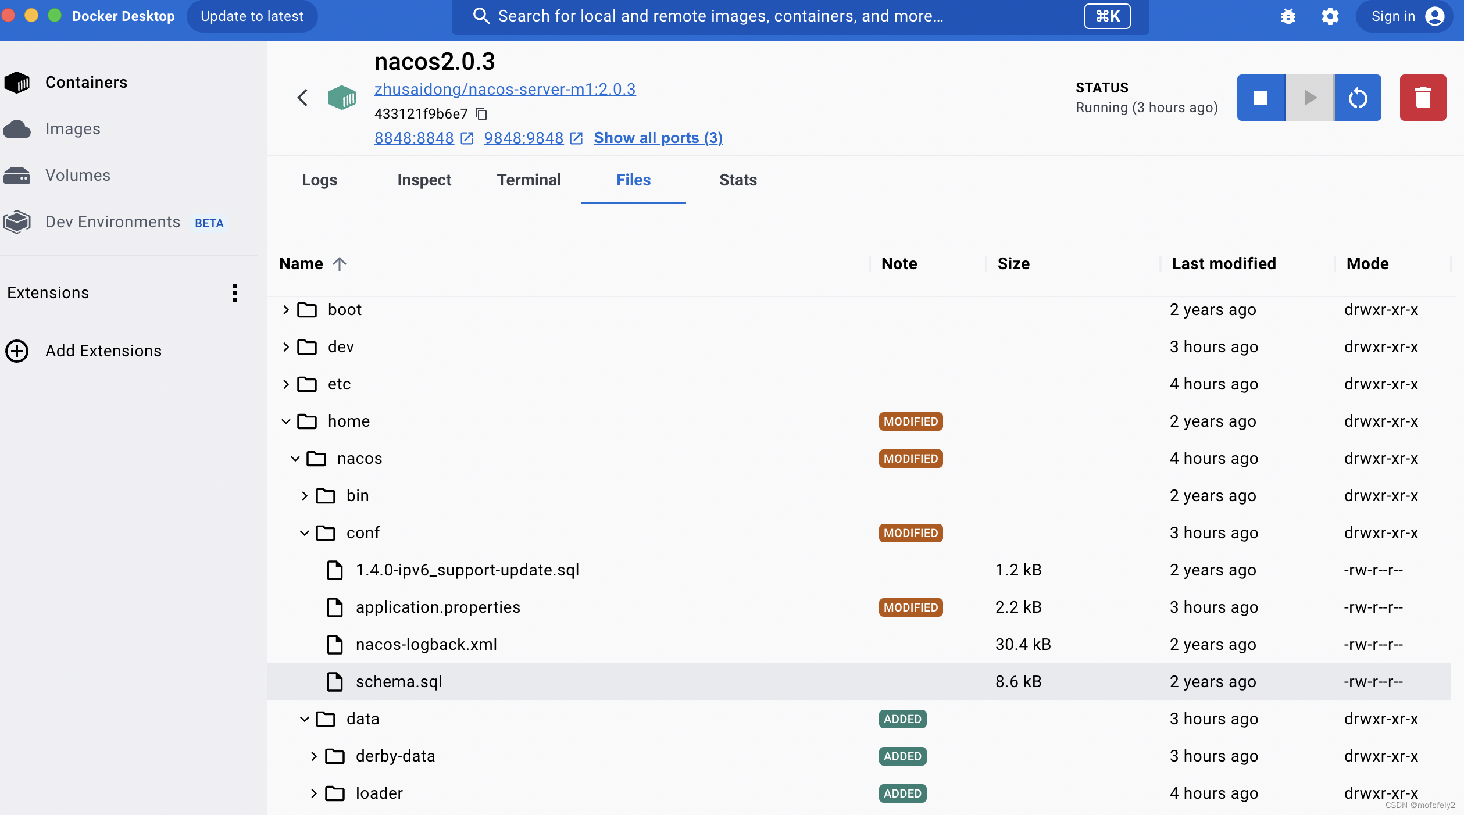Expand the dev folder
1464x815 pixels.
tap(286, 347)
